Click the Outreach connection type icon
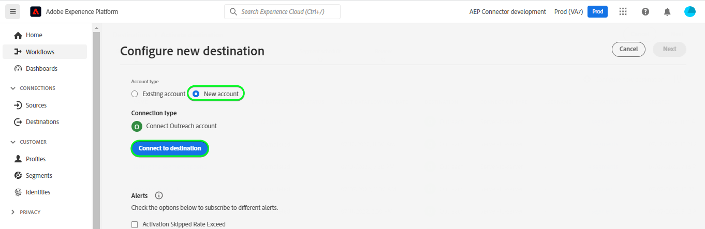Image resolution: width=705 pixels, height=229 pixels. click(137, 126)
